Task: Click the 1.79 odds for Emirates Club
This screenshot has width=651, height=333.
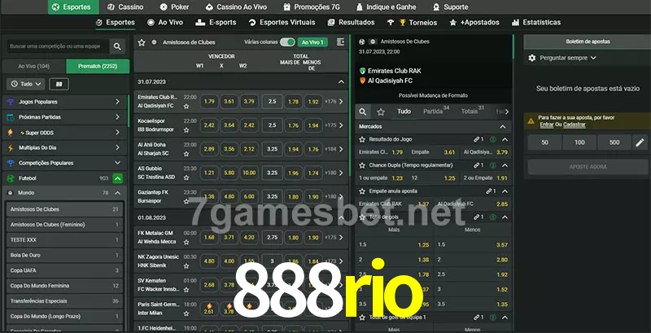Action: 209,102
